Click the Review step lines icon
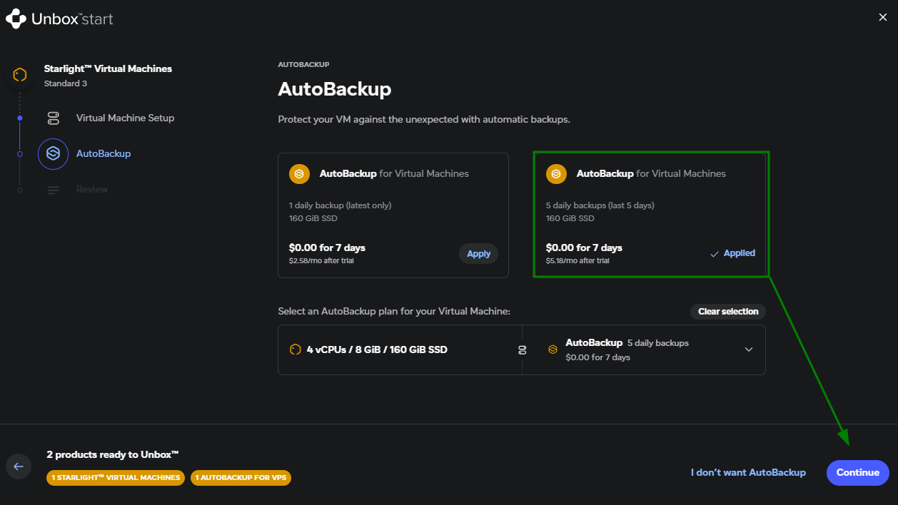 pos(53,190)
